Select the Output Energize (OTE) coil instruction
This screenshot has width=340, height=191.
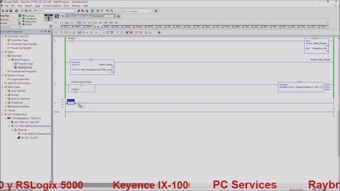[90, 22]
